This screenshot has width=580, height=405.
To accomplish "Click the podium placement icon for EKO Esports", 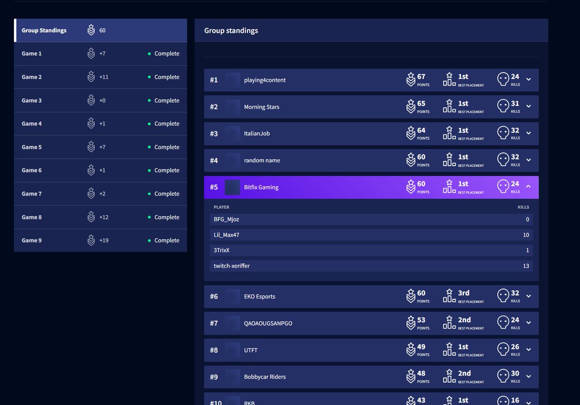I will click(449, 296).
